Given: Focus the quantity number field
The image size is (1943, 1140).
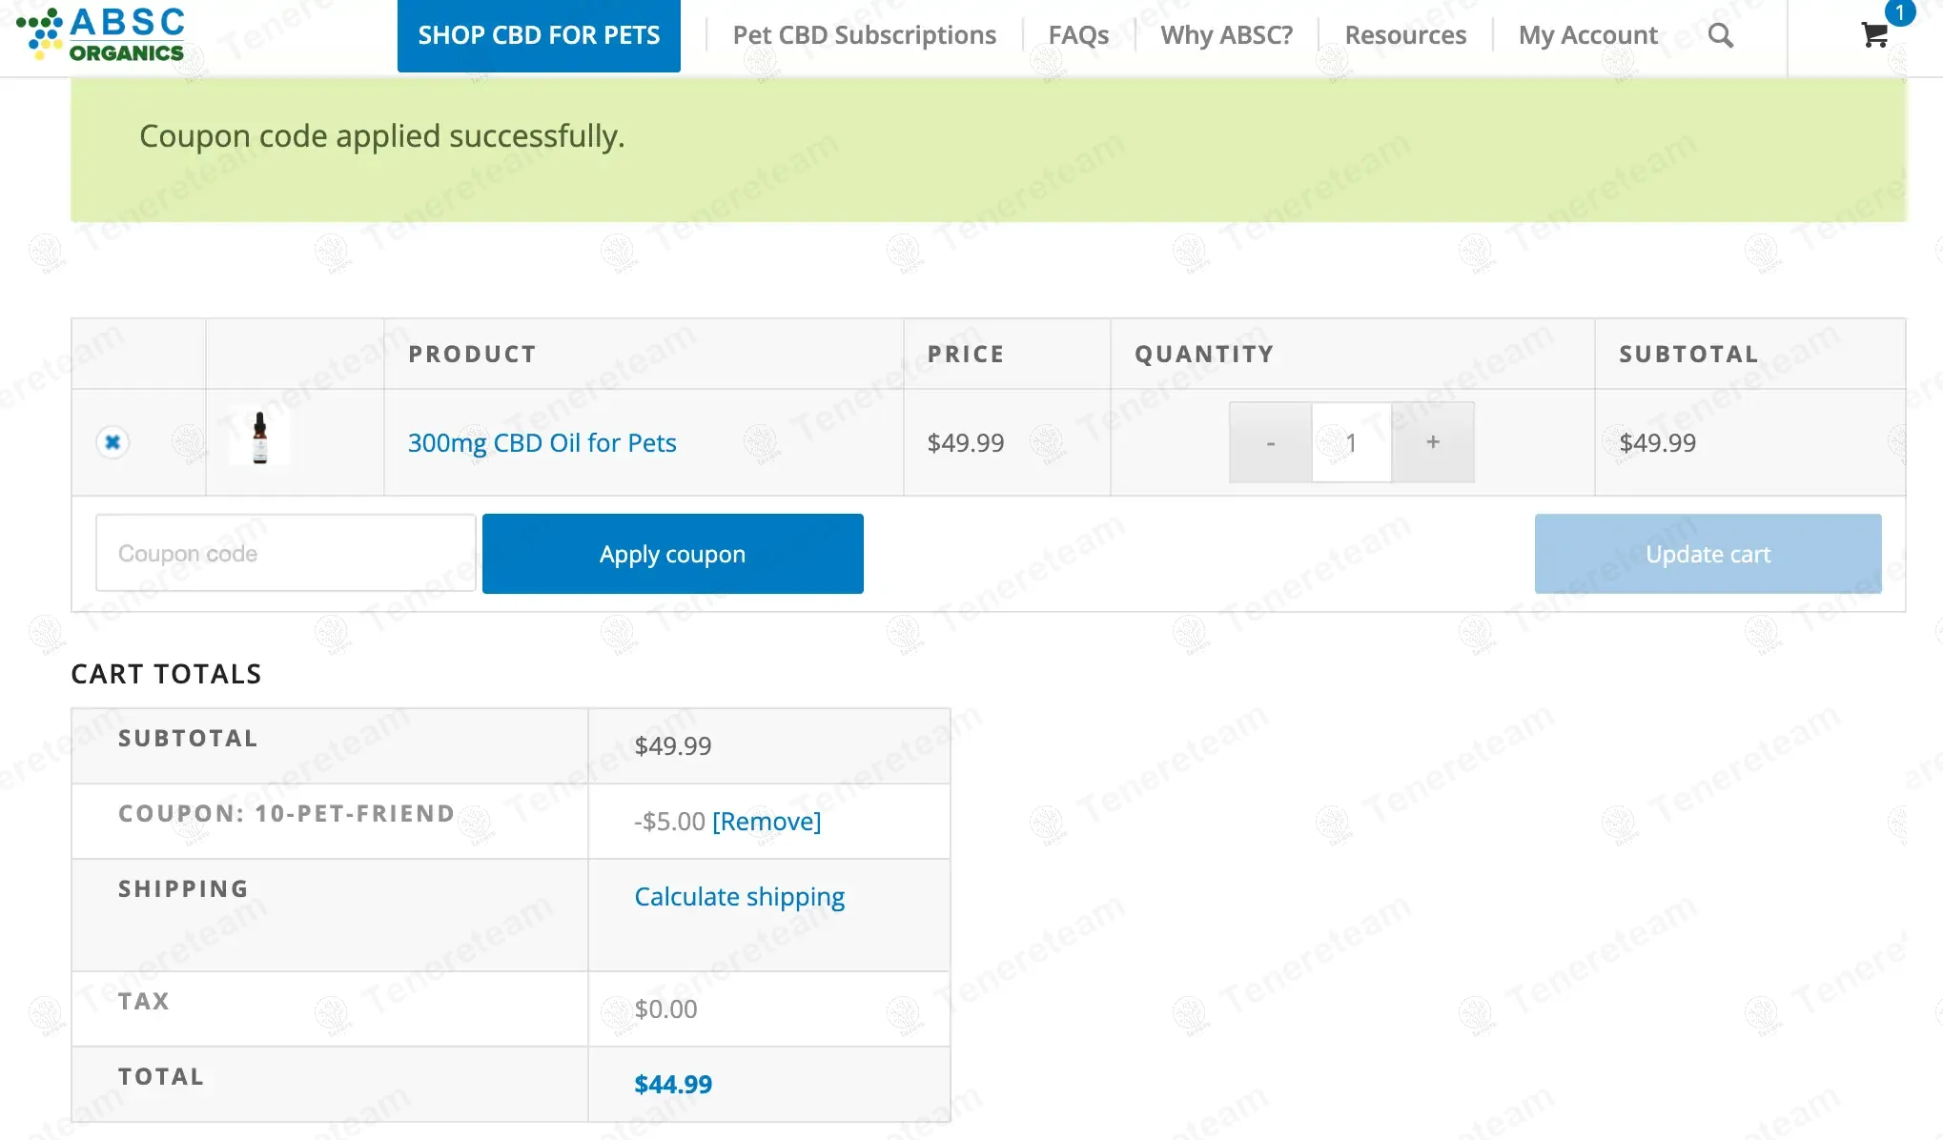Looking at the screenshot, I should pyautogui.click(x=1351, y=442).
